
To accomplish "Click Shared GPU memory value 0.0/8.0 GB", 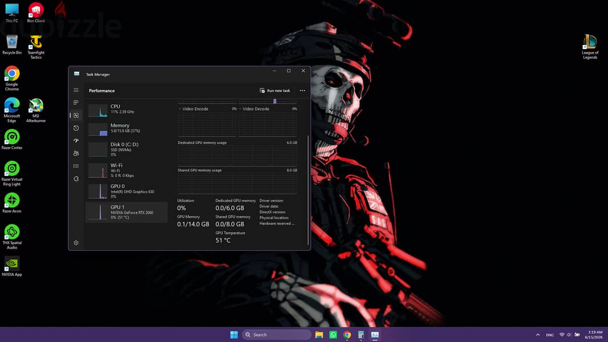I will 230,224.
